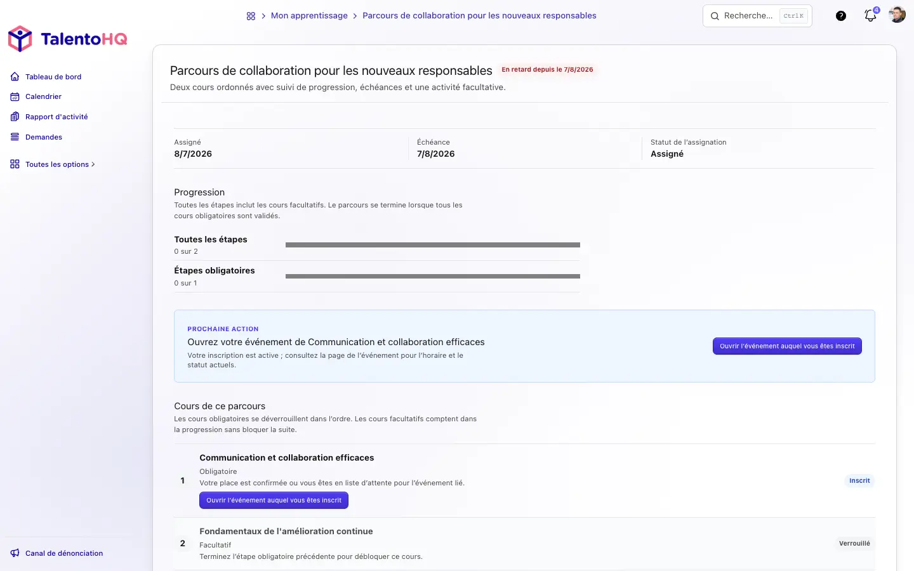
Task: Select 'Fondamentaux de l'amélioration continue' course title
Action: 286,532
